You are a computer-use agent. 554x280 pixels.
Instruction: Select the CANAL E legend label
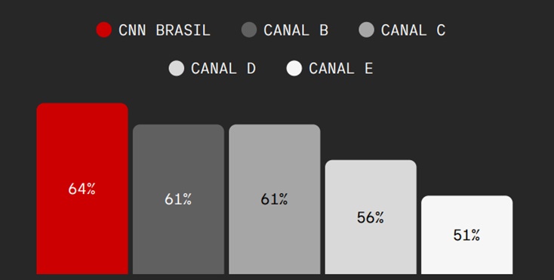tap(341, 69)
